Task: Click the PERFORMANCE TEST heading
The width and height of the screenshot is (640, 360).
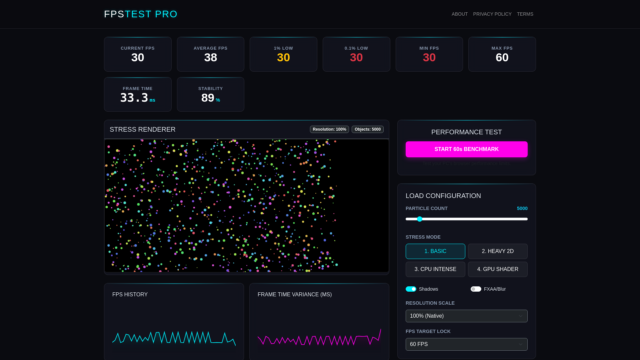Action: tap(467, 132)
